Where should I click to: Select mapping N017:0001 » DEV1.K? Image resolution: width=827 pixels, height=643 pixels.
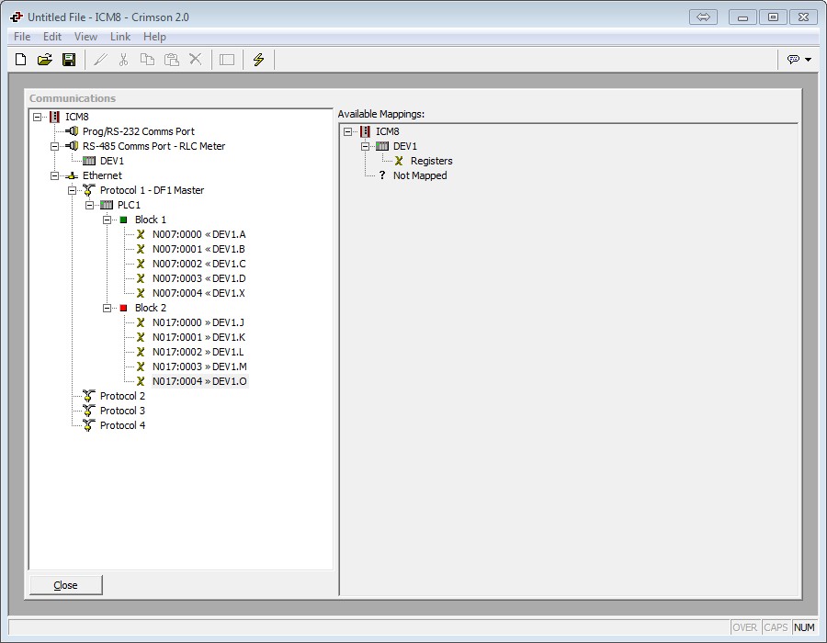click(x=198, y=337)
